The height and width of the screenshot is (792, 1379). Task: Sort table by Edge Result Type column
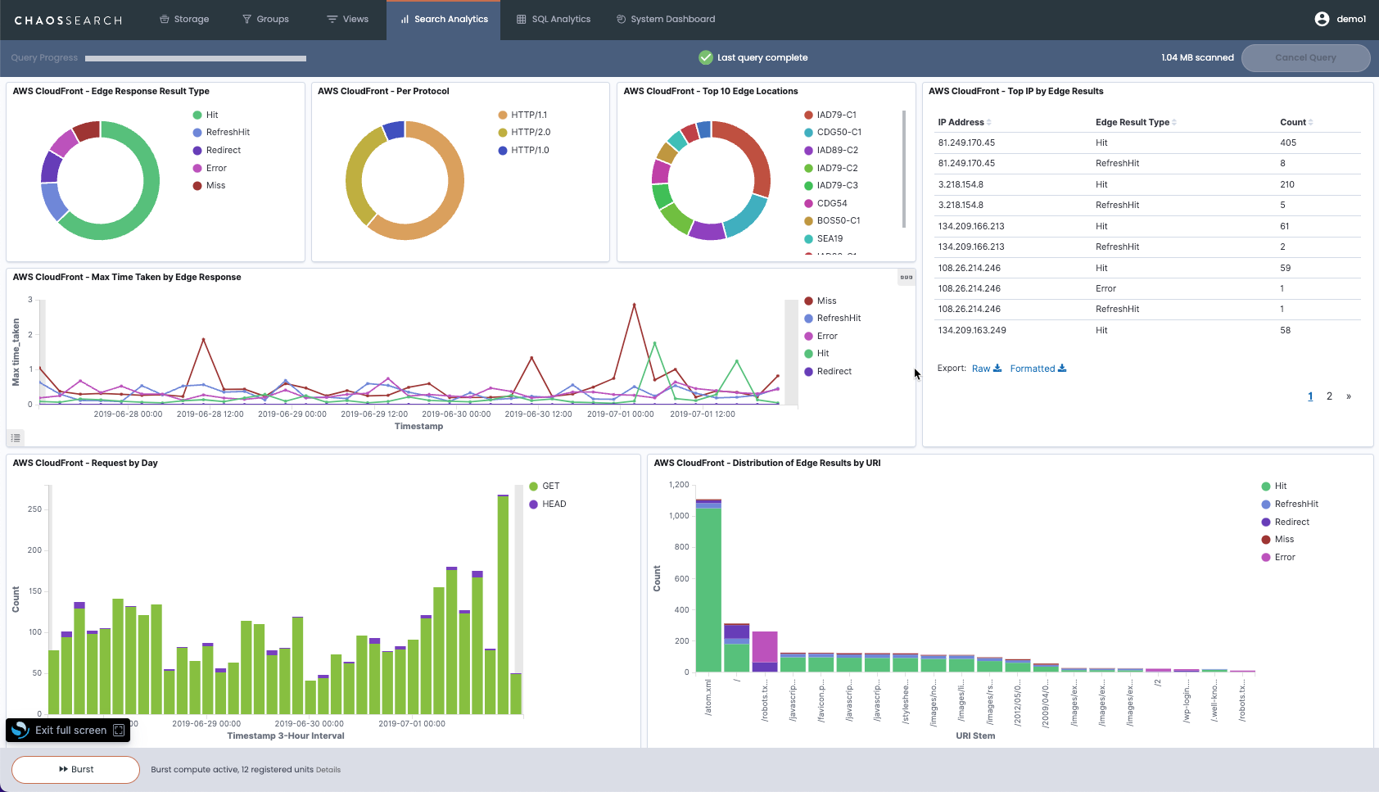tap(1136, 122)
